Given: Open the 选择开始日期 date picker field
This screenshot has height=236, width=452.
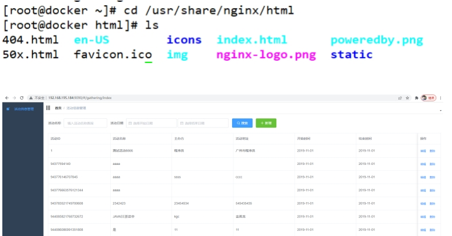Looking at the screenshot, I should pyautogui.click(x=151, y=123).
